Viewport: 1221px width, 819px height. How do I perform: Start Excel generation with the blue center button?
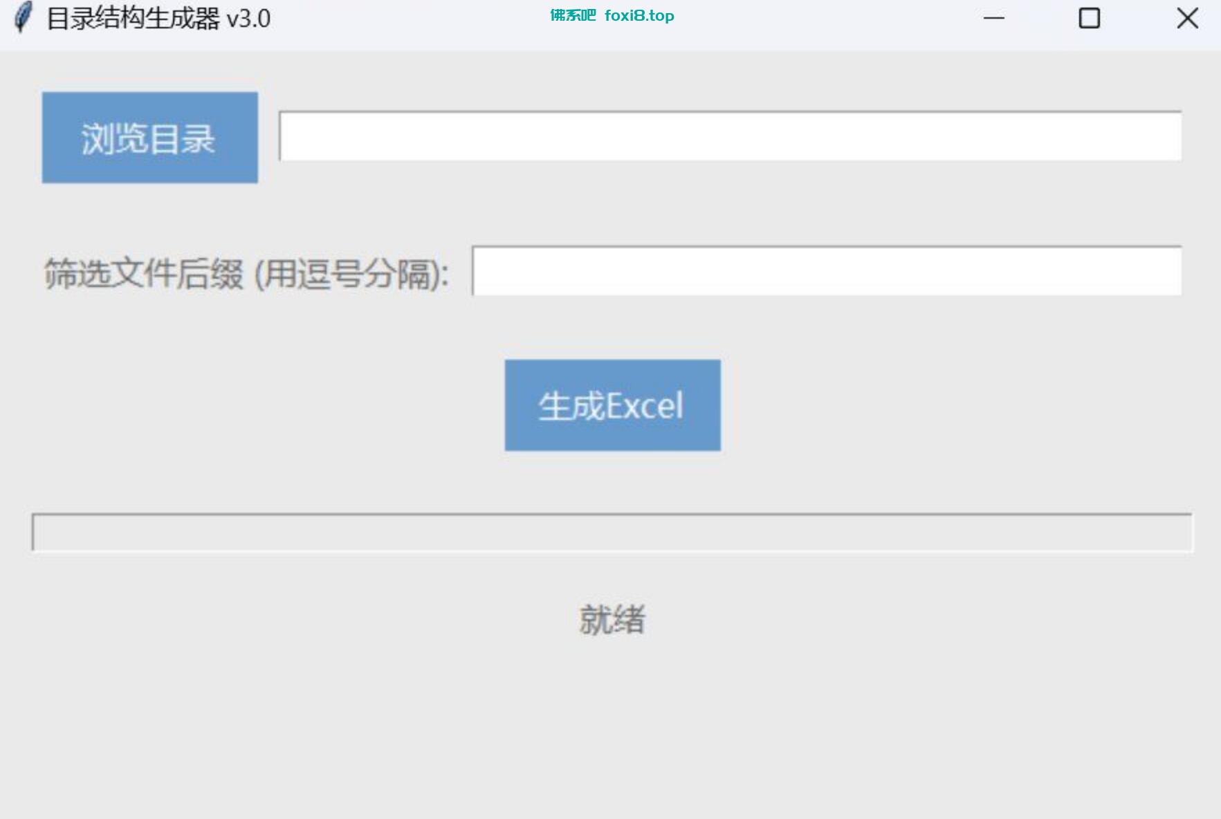[612, 405]
